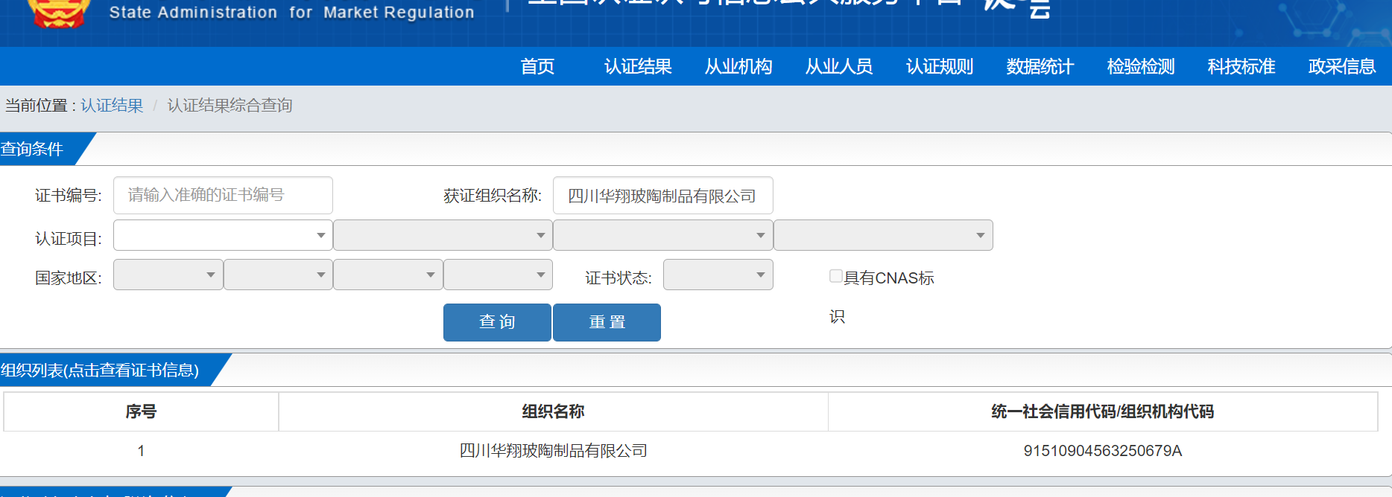Image resolution: width=1392 pixels, height=497 pixels.
Task: Click the 组织列表 section header
Action: click(x=100, y=370)
